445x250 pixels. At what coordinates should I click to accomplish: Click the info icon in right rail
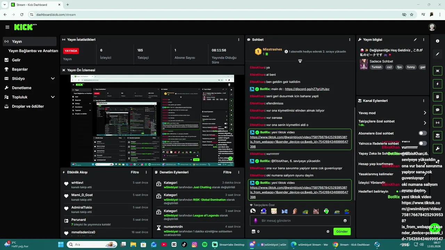(437, 41)
